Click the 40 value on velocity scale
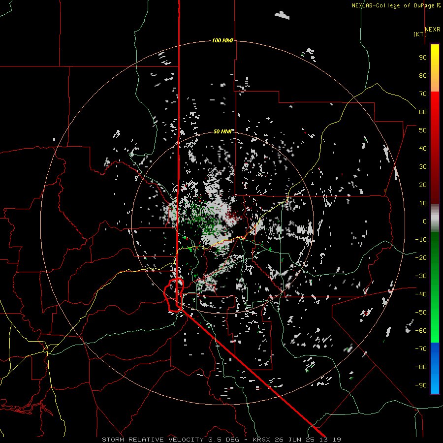The height and width of the screenshot is (443, 443). point(423,148)
